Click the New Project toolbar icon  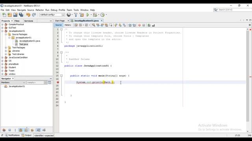coord(9,15)
